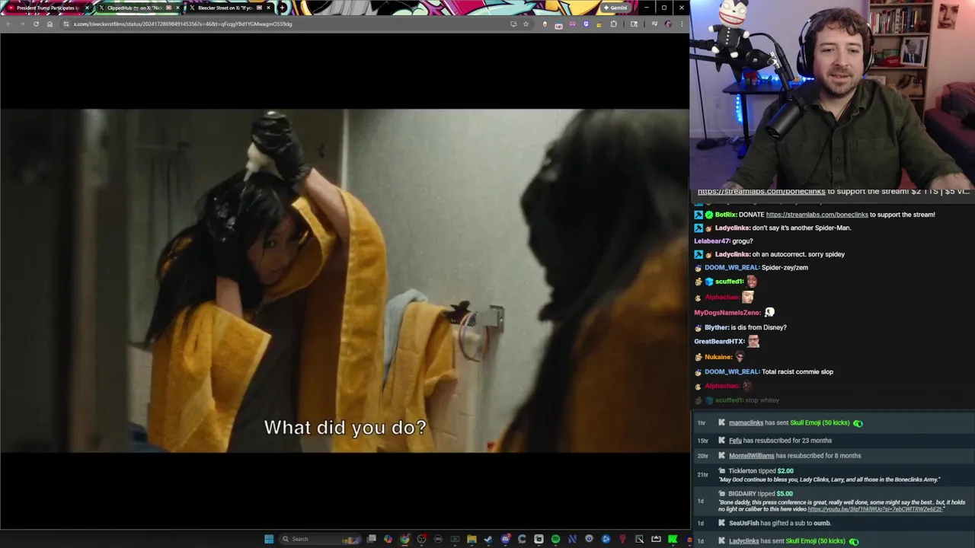The width and height of the screenshot is (975, 548).
Task: Bookmark this page with the star
Action: click(x=526, y=24)
